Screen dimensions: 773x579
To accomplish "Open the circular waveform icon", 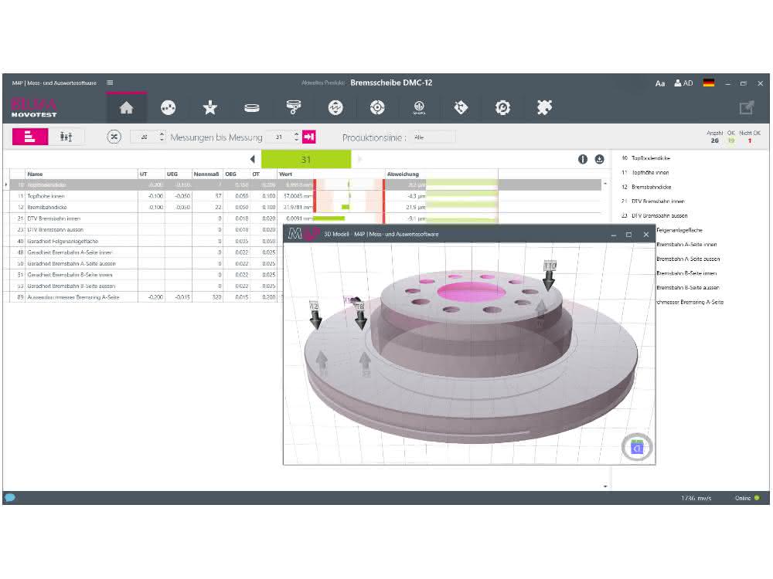I will pyautogui.click(x=335, y=108).
